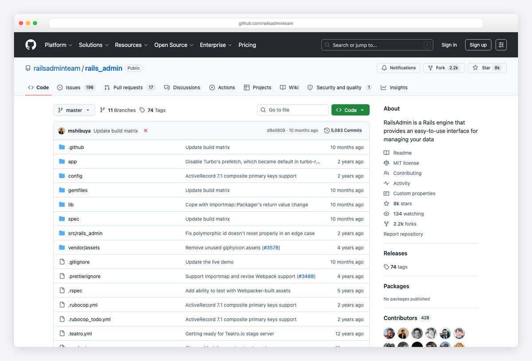Open the .github folder icon
The width and height of the screenshot is (532, 361).
click(62, 147)
